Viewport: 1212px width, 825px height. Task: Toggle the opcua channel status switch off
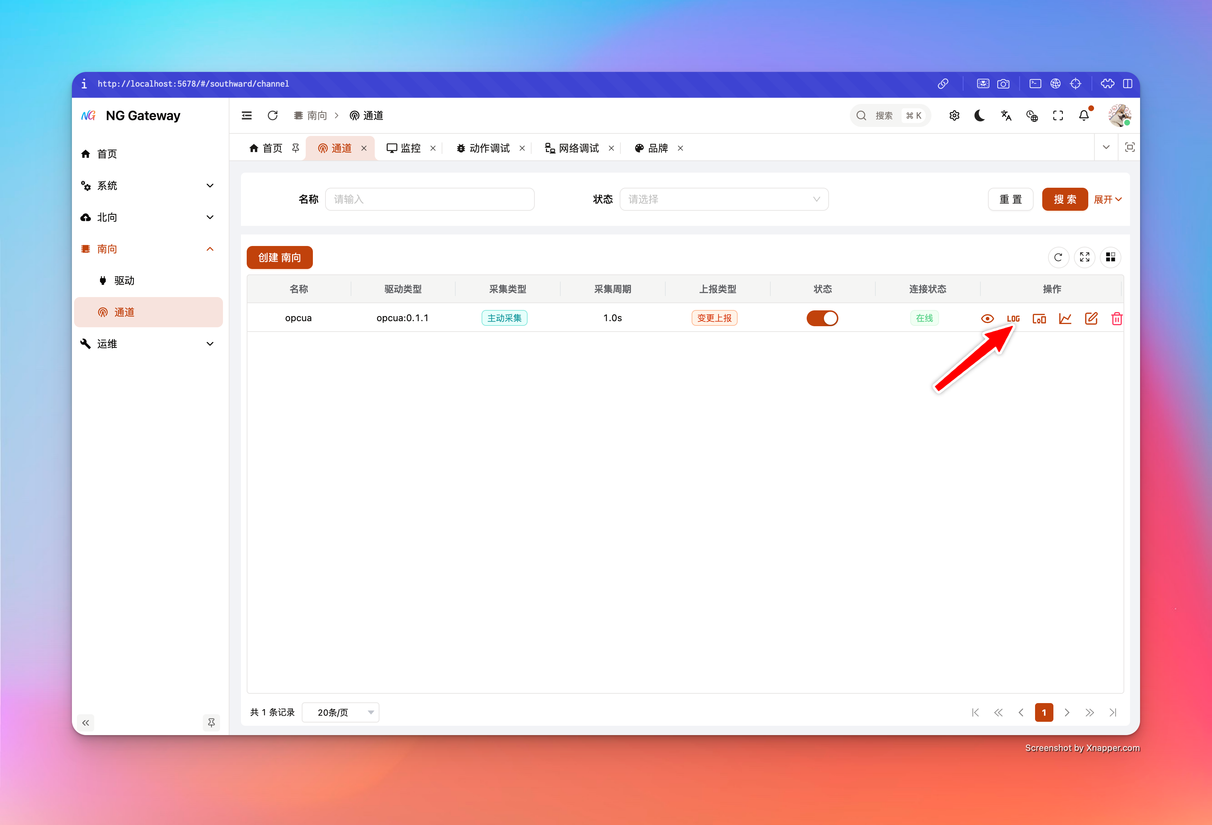pos(823,318)
